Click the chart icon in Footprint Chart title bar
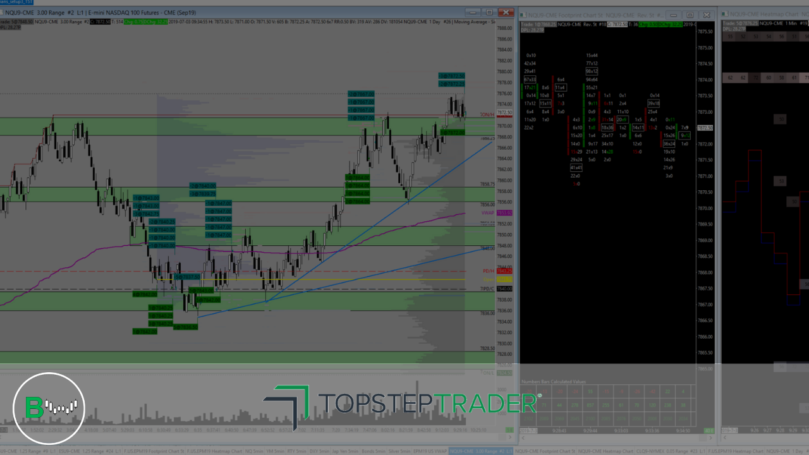Viewport: 809px width, 455px height. 524,15
